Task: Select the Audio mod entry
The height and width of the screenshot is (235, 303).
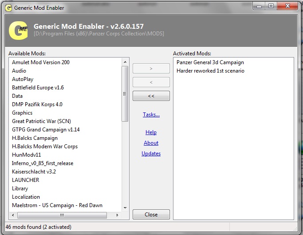Action: pyautogui.click(x=19, y=71)
